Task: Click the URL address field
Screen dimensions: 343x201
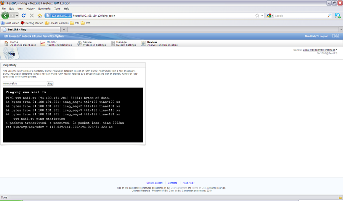Action: [x=163, y=16]
